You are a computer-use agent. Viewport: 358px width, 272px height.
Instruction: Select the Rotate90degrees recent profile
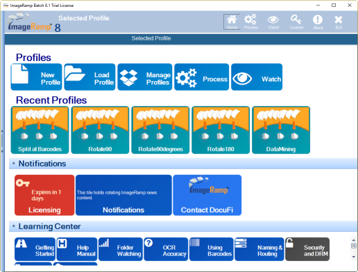coord(160,130)
